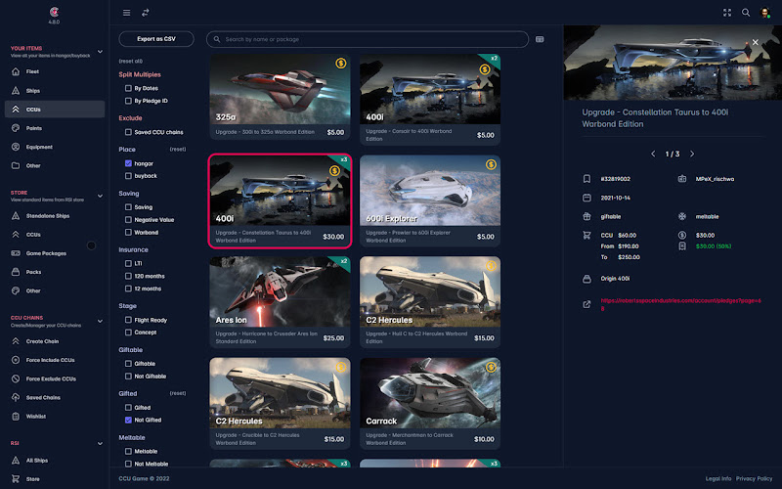Click Export as CSV button
The width and height of the screenshot is (782, 489).
156,39
